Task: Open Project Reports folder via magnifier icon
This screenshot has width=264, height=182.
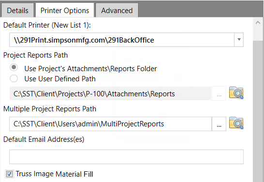Action: click(x=236, y=93)
